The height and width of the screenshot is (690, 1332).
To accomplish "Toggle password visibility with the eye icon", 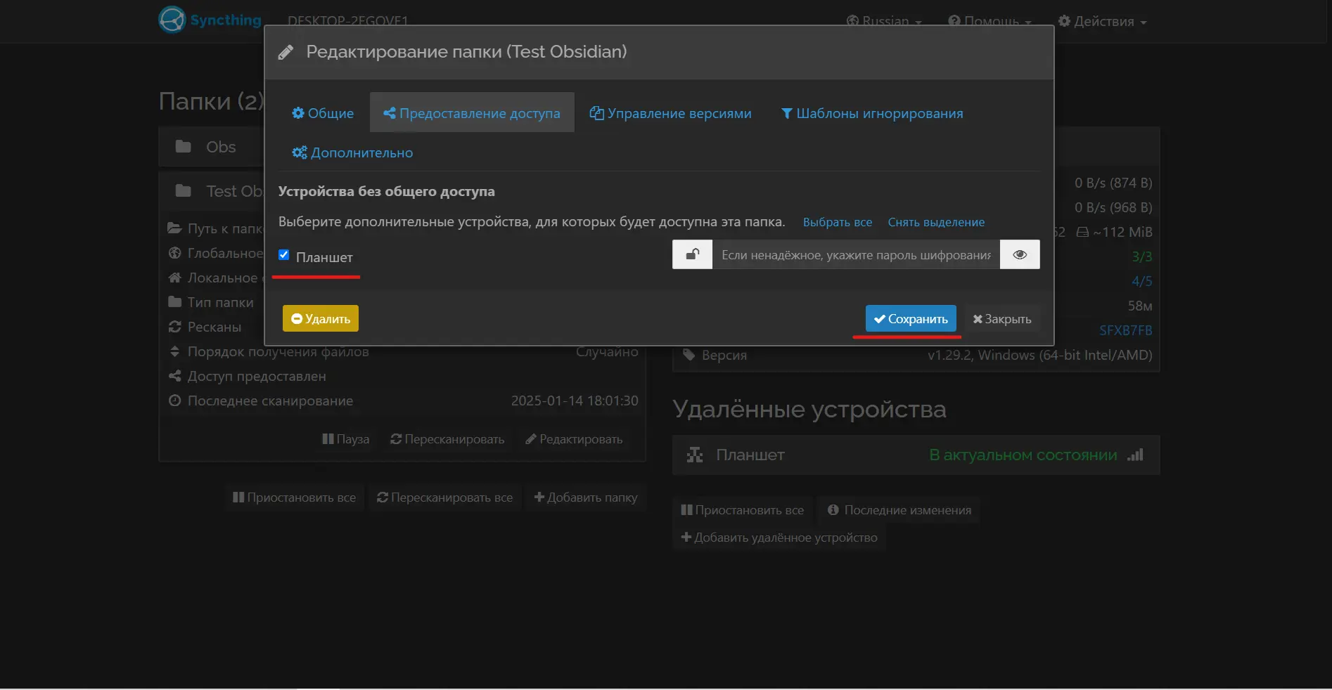I will [1019, 254].
